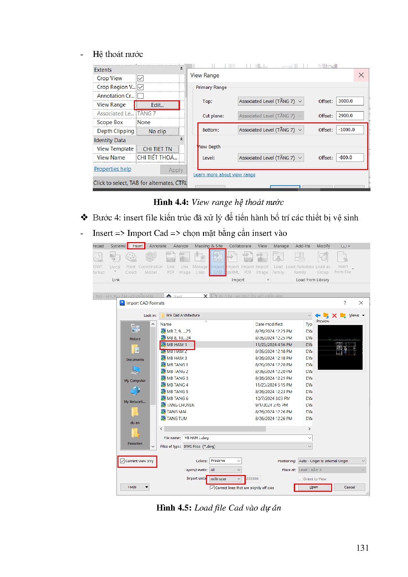
Task: Open the Collaborate ribbon tab
Action: [240, 246]
